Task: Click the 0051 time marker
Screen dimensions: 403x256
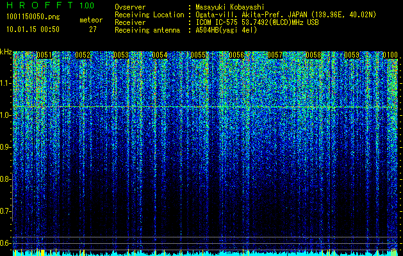Action: pos(44,55)
